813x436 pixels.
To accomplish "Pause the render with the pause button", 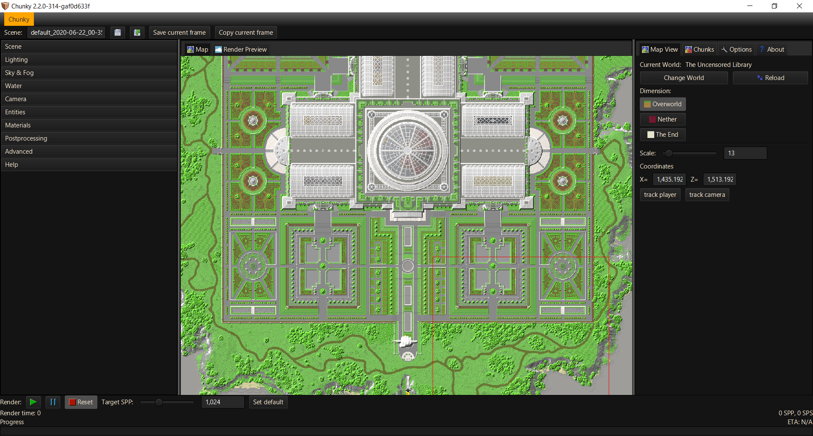I will (x=53, y=402).
